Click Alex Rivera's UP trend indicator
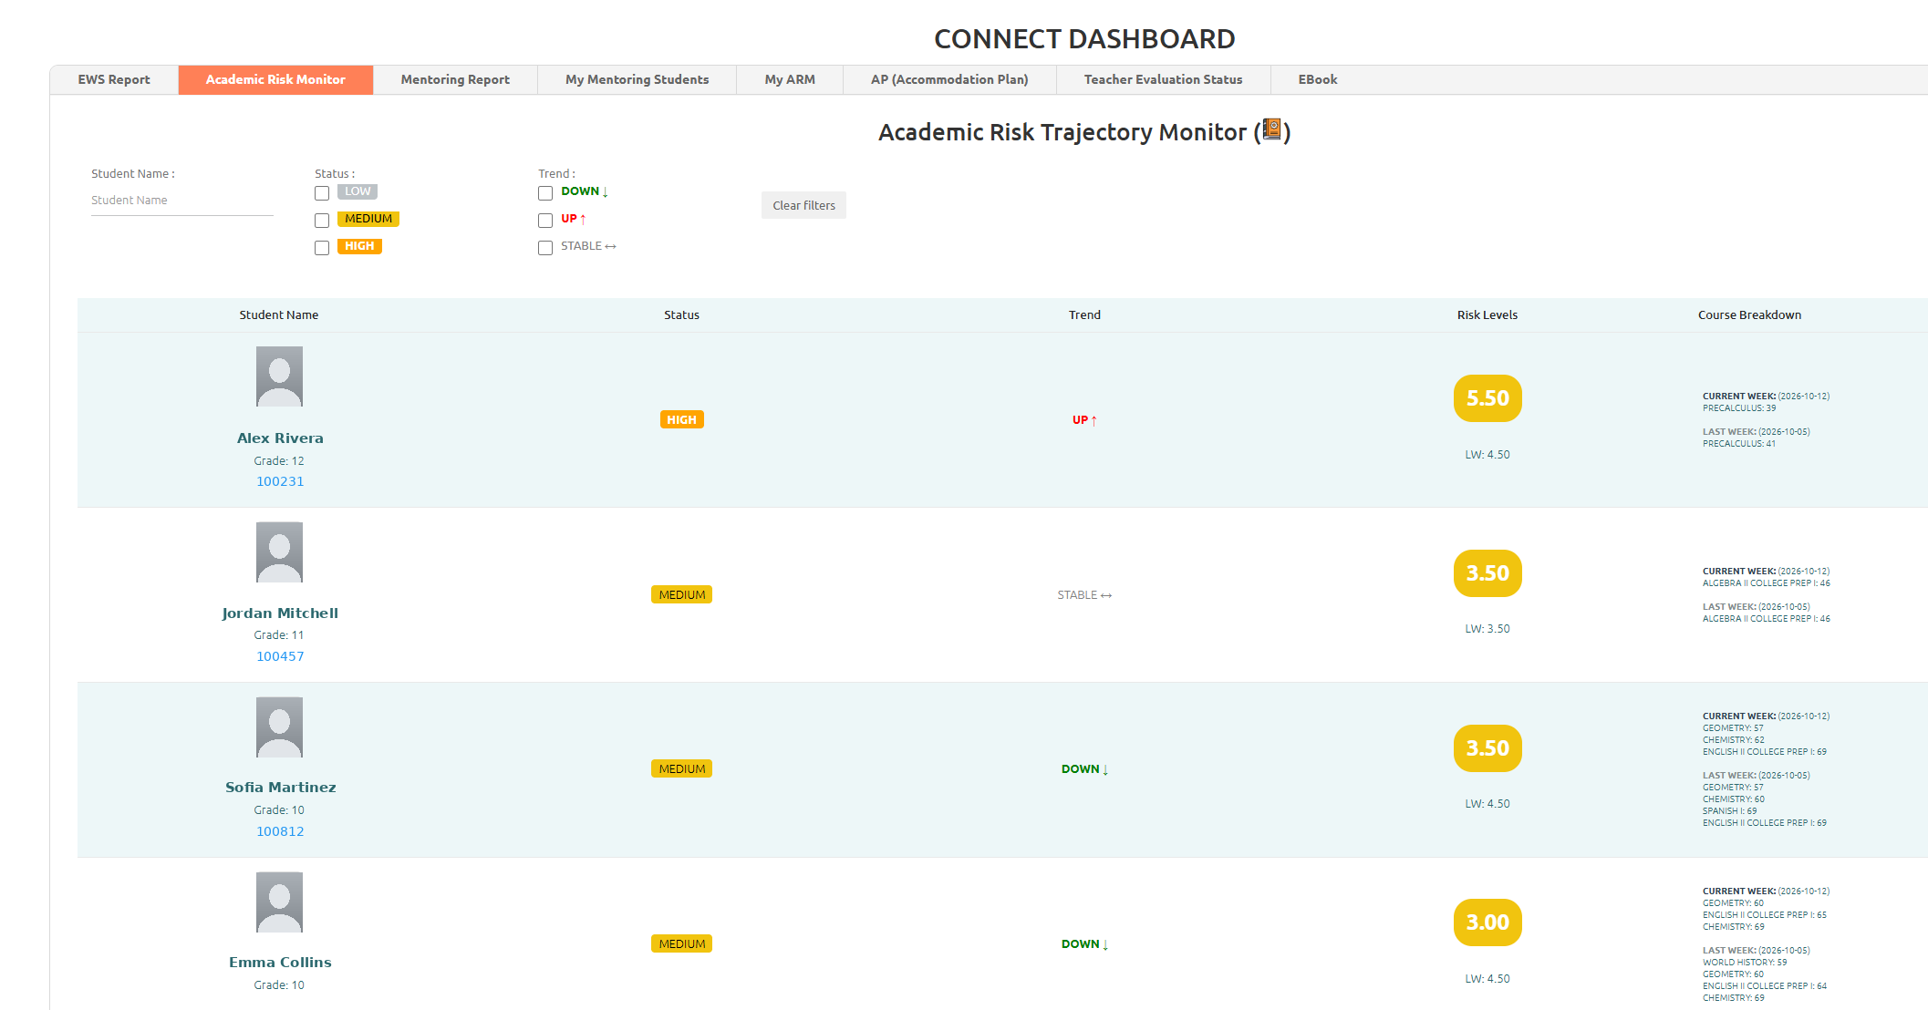This screenshot has height=1010, width=1928. [1084, 420]
